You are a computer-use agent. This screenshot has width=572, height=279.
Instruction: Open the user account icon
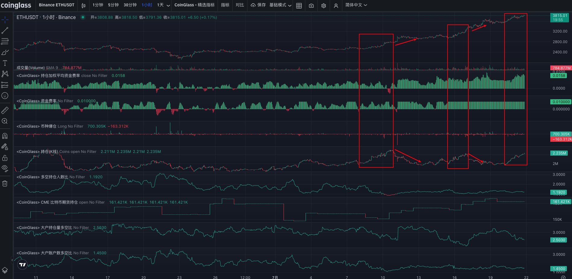click(336, 5)
